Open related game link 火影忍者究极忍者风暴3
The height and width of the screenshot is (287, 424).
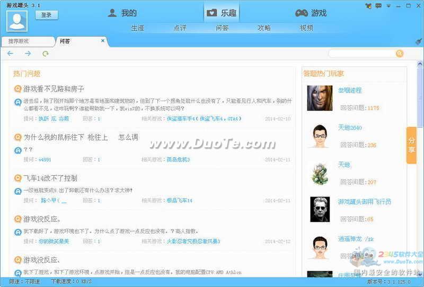point(193,241)
